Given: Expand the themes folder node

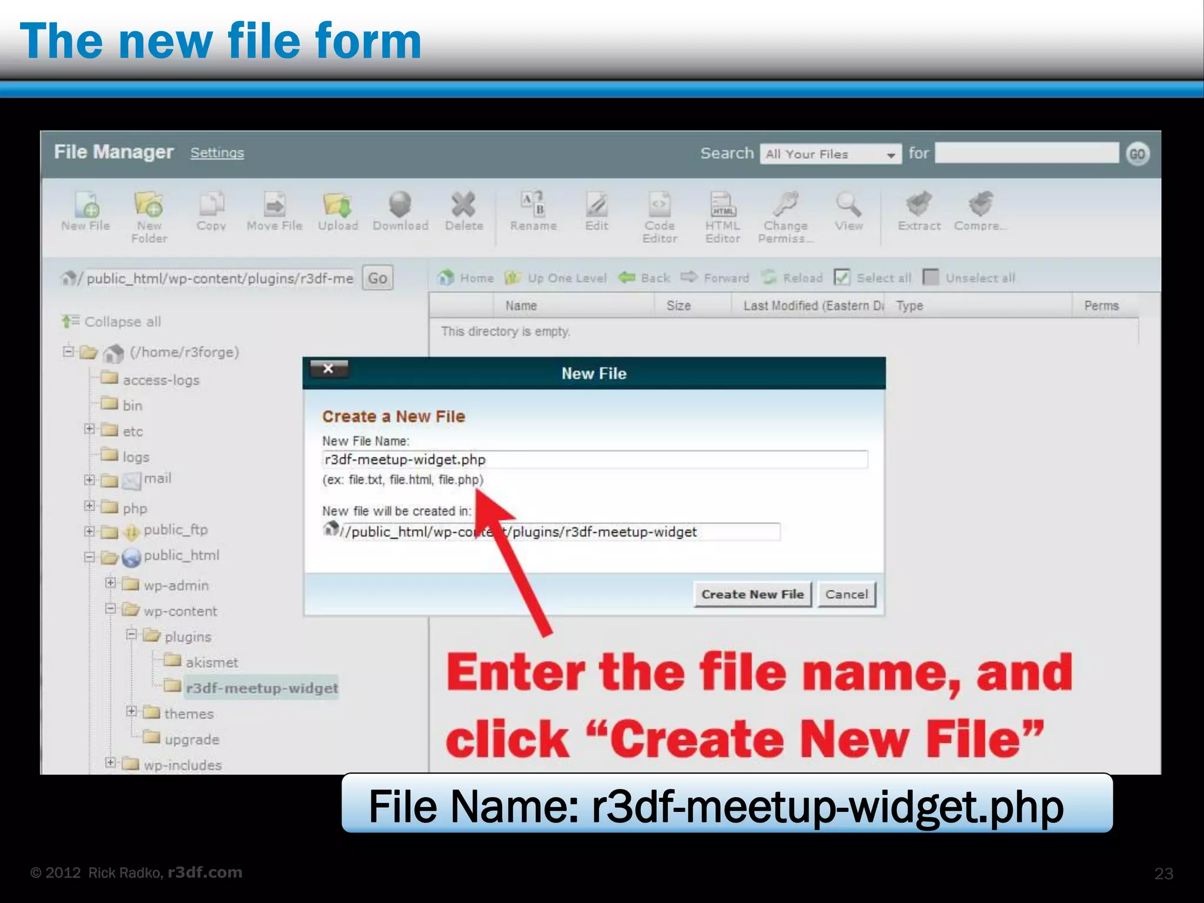Looking at the screenshot, I should 132,711.
